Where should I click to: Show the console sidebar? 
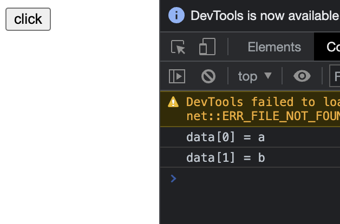(177, 76)
